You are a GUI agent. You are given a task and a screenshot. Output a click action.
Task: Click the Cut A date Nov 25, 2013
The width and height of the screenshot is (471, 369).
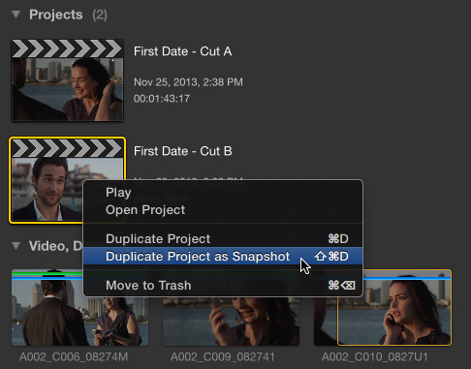tap(188, 82)
